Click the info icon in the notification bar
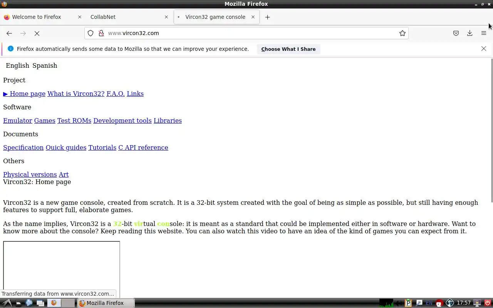Viewport: 493px width, 308px height. [x=10, y=49]
